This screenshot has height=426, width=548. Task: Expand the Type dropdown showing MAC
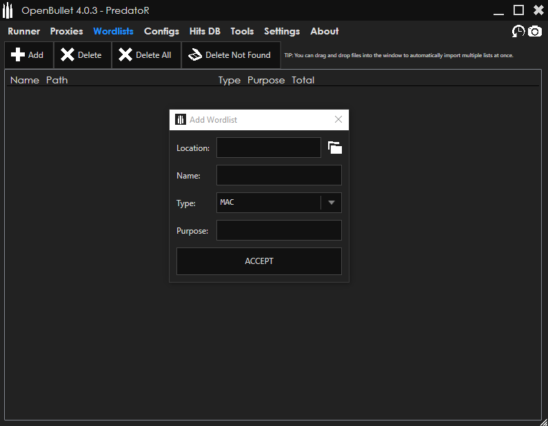(279, 203)
